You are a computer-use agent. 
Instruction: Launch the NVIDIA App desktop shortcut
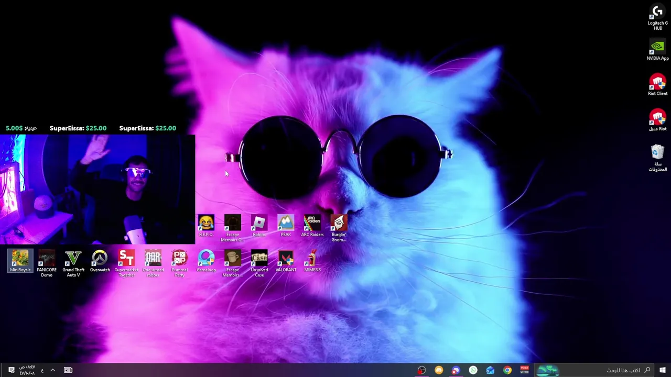pyautogui.click(x=657, y=51)
